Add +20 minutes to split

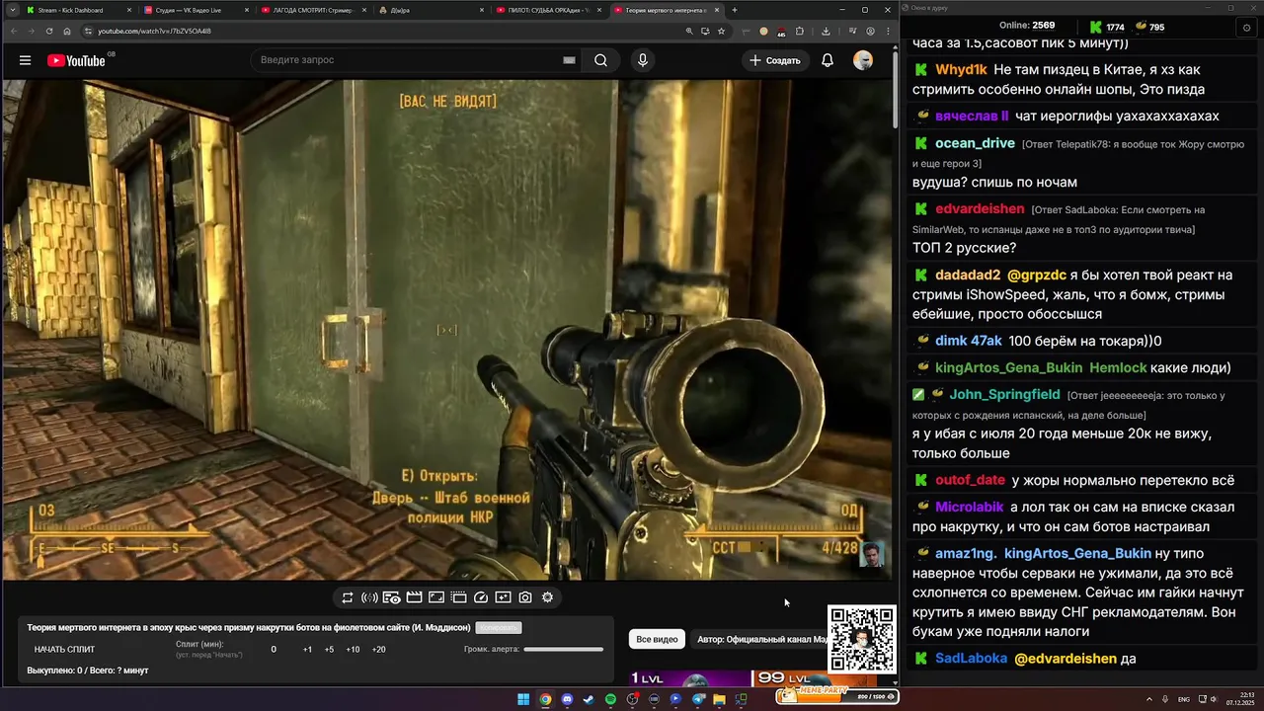(x=378, y=650)
